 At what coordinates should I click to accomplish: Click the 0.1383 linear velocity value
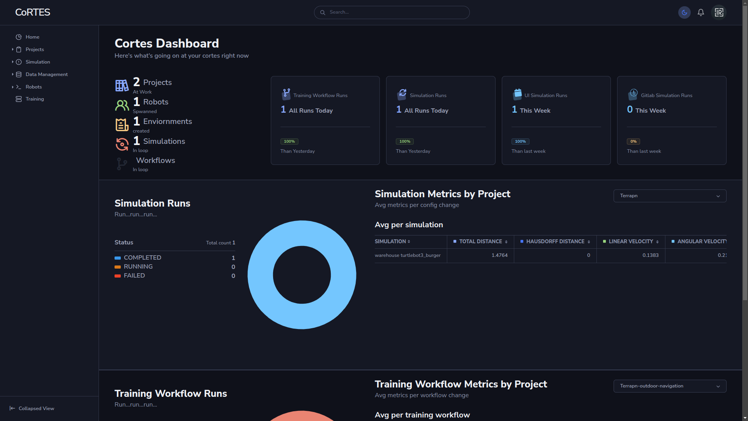tap(651, 255)
